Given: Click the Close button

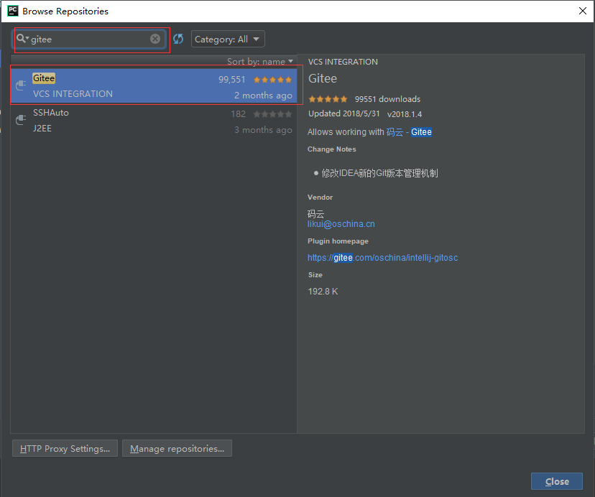Looking at the screenshot, I should [557, 481].
